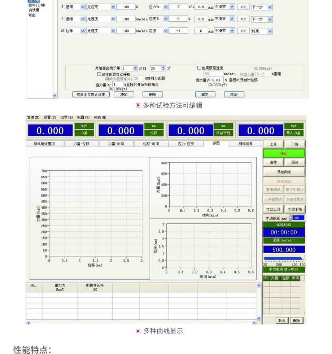Expand the 屈服 dropdown in row 10
Screen dimensions: 332x354
pos(165,31)
